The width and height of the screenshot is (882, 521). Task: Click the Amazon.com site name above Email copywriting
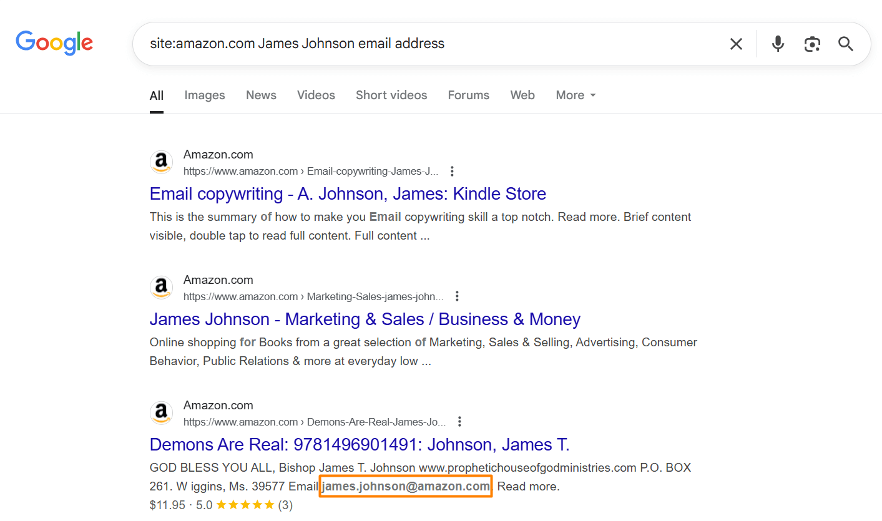tap(218, 155)
